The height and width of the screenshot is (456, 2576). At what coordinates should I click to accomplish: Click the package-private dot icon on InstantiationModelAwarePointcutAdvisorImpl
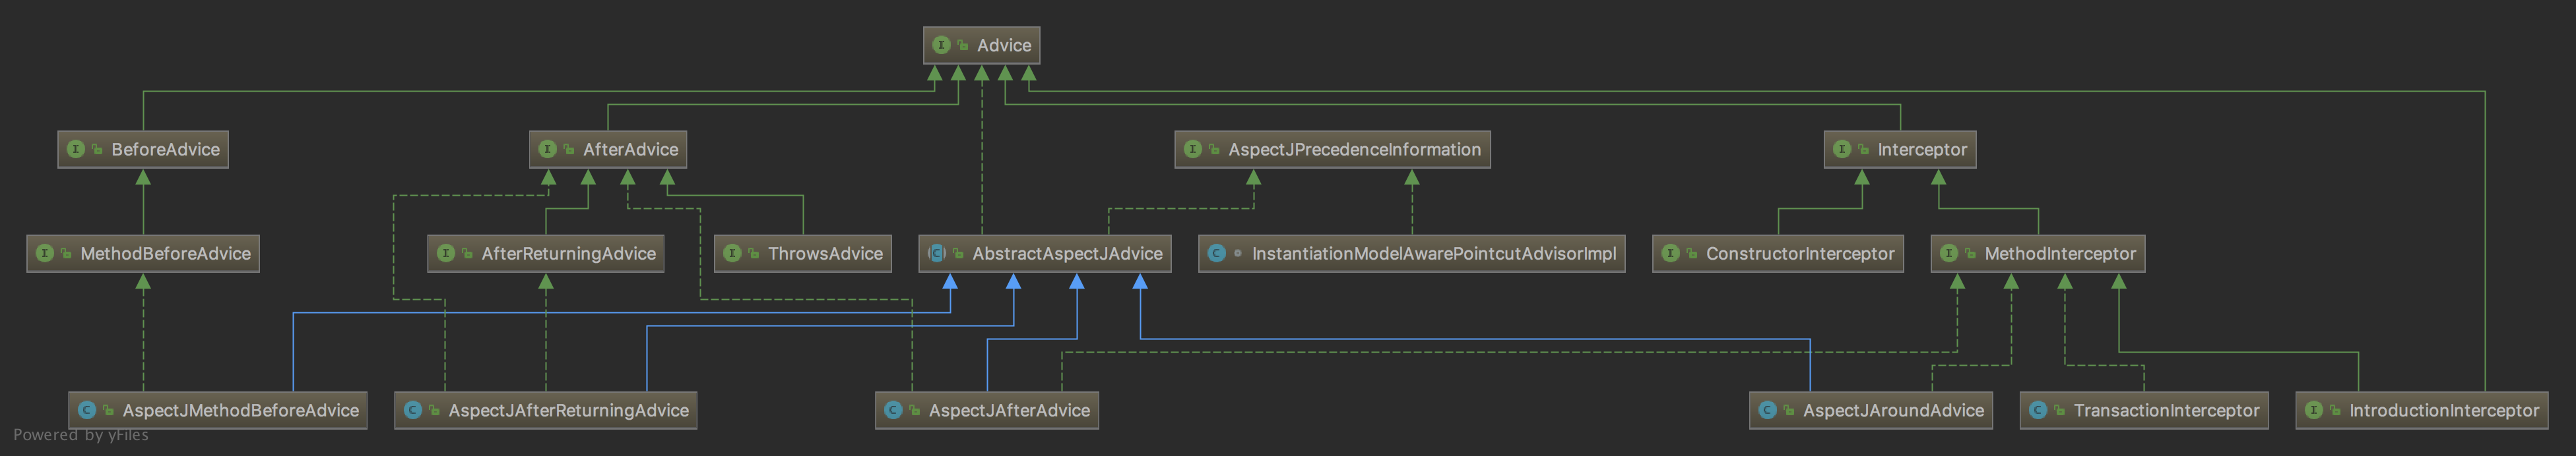[x=1238, y=254]
